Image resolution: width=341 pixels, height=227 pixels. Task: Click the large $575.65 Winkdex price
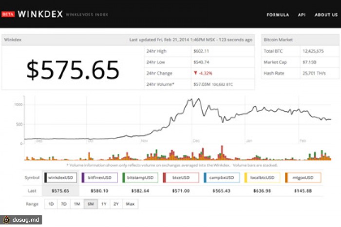(x=73, y=70)
